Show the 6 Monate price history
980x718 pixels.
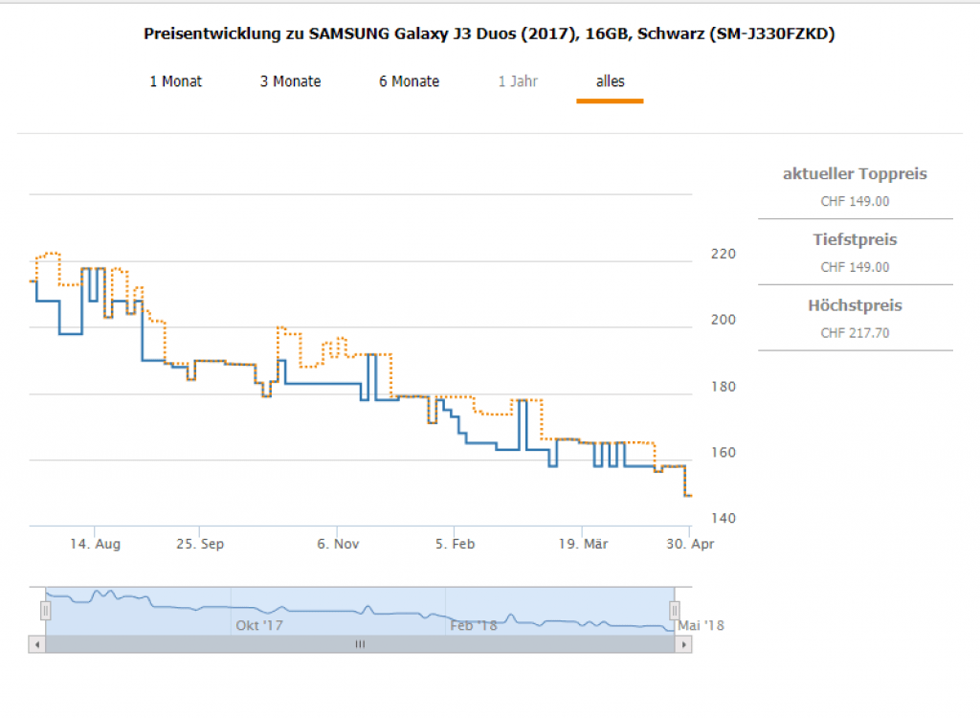409,81
